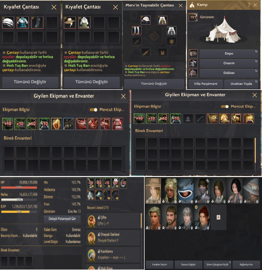
Task: Click the Detaylı Potansiyeli Gör button
Action: [x=62, y=218]
